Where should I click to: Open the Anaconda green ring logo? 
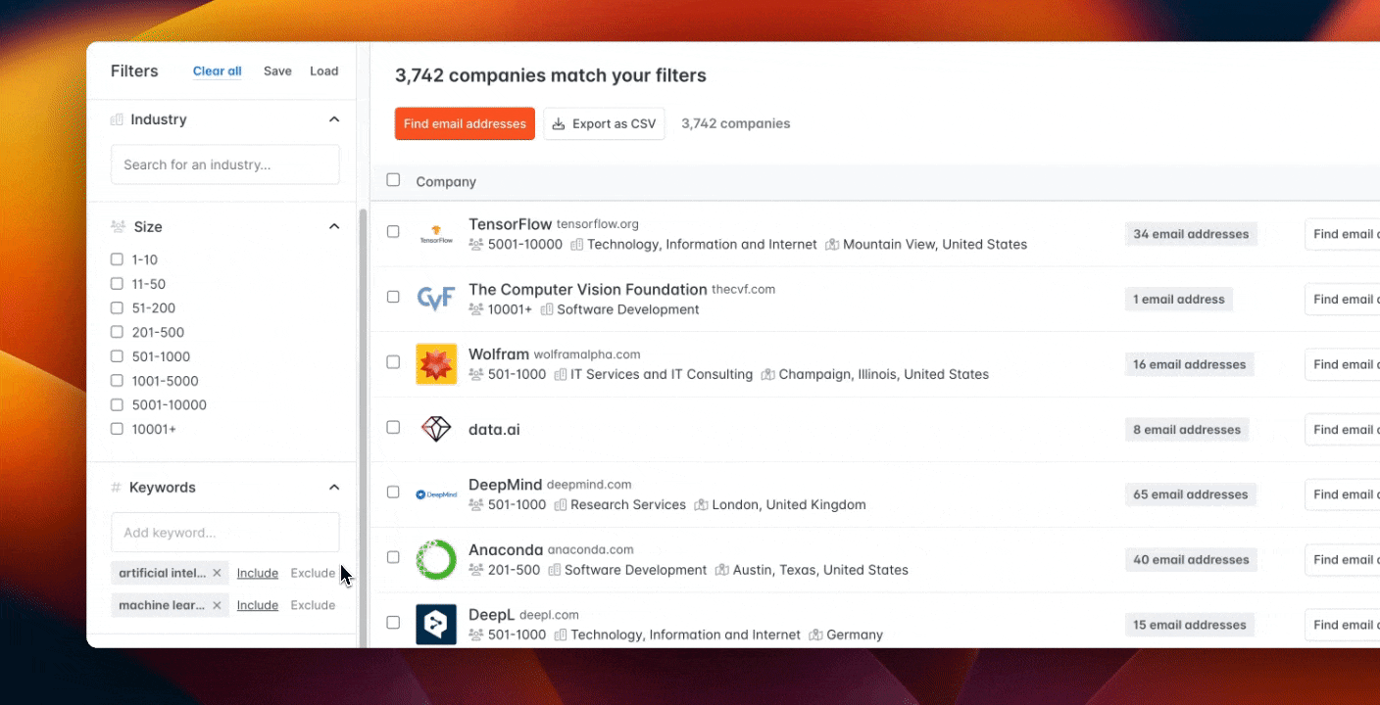(436, 559)
